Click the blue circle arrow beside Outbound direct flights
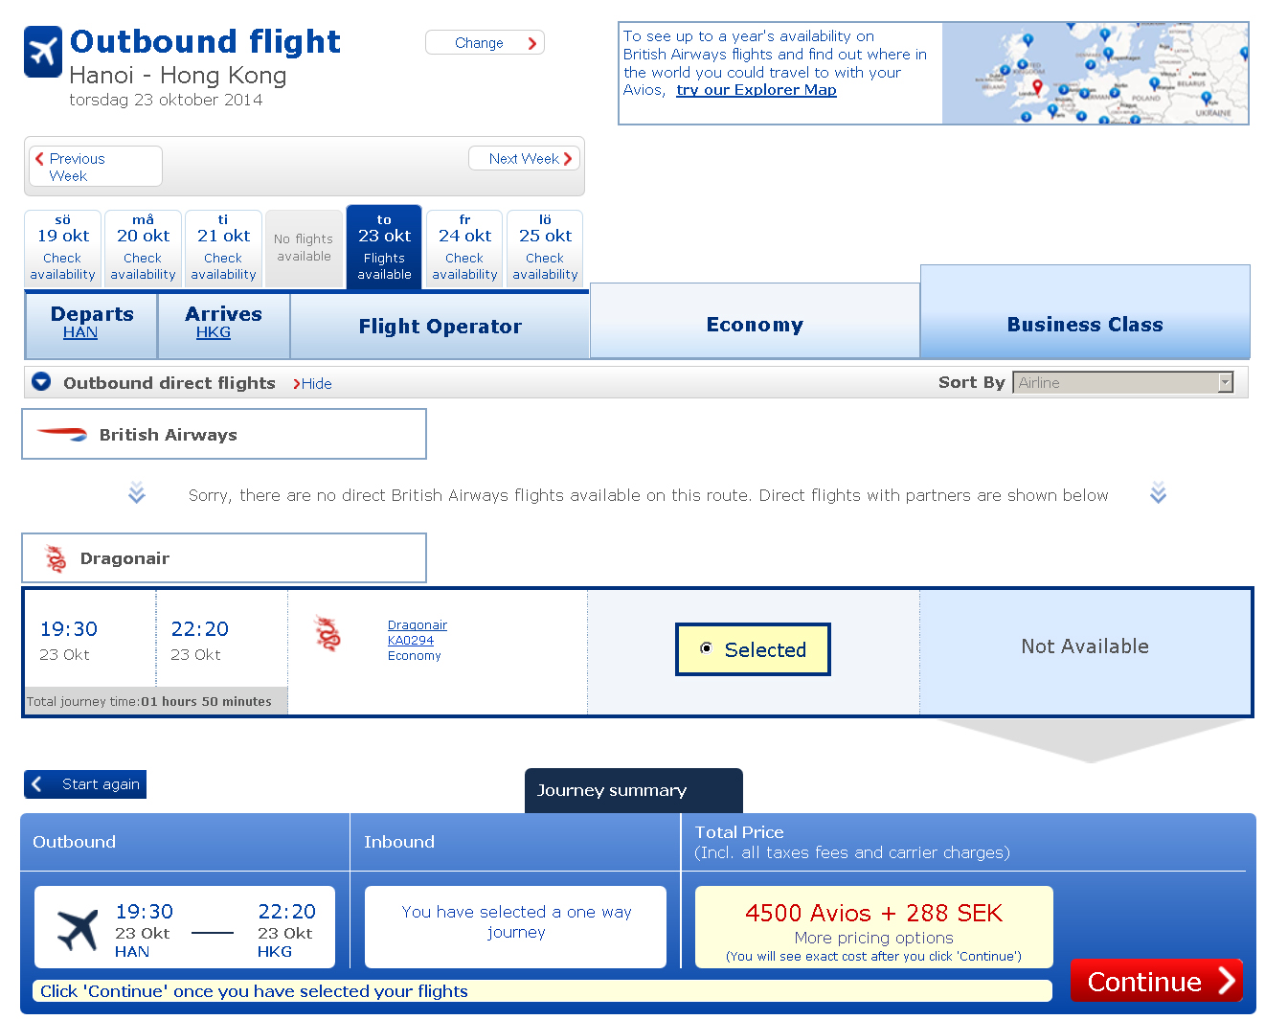Viewport: 1265px width, 1020px height. pyautogui.click(x=41, y=382)
